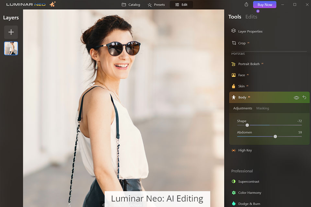Close the Luminar Neo window

307,5
